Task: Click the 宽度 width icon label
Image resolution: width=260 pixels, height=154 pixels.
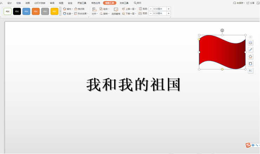Action: (143, 13)
